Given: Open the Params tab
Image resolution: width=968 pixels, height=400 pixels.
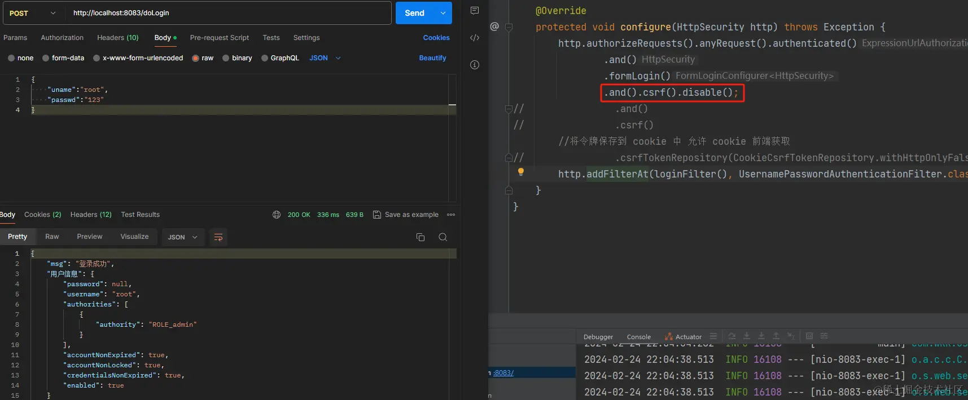Looking at the screenshot, I should click(15, 38).
